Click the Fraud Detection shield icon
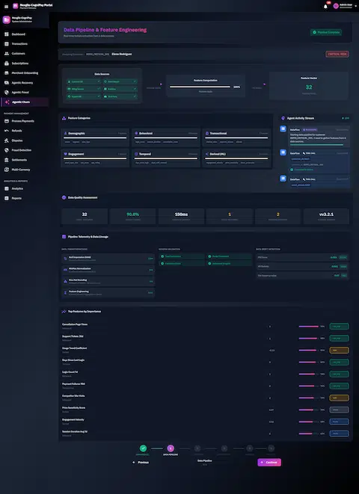Viewport: 359px width, 494px height. coord(7,150)
